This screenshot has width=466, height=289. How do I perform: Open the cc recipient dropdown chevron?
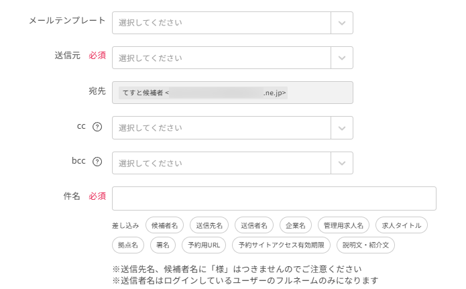[342, 127]
